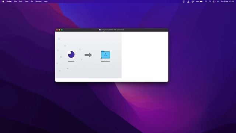Viewport: 236px width, 133px height.
Task: Click the Wi-Fi status icon
Action: point(206,1)
